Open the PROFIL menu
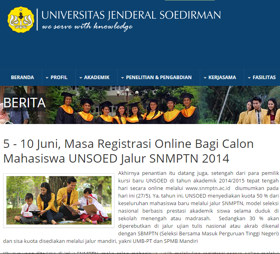The height and width of the screenshot is (254, 280). (59, 78)
